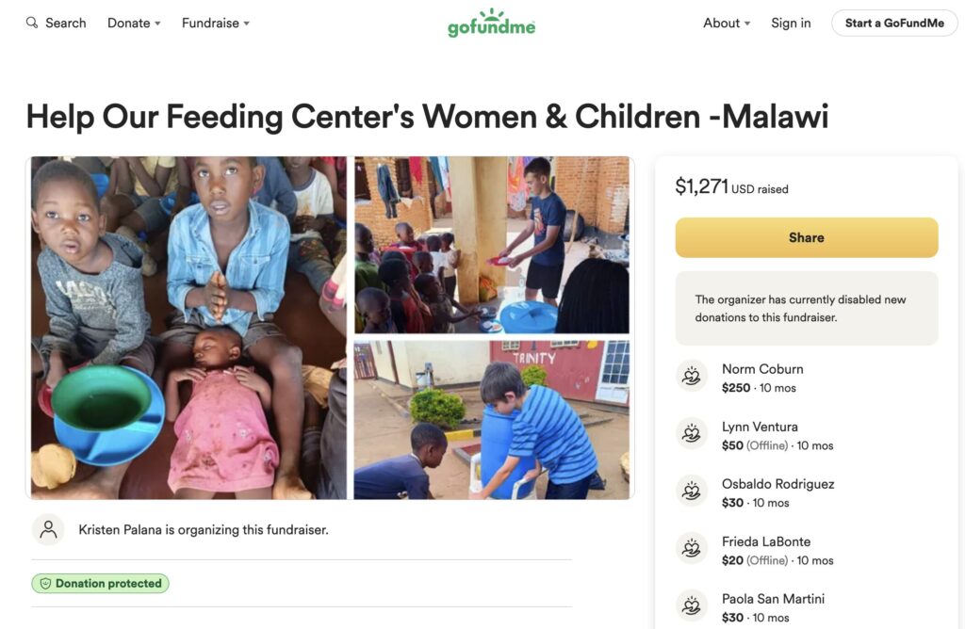
Task: Click the Sign in link
Action: pos(791,23)
